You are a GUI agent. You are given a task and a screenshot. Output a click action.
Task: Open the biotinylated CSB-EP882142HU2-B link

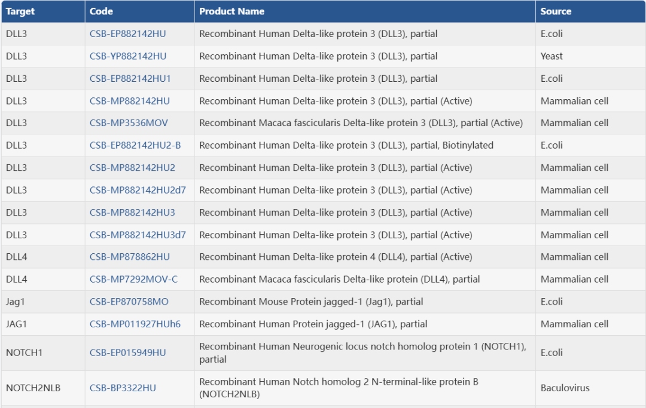pyautogui.click(x=135, y=145)
